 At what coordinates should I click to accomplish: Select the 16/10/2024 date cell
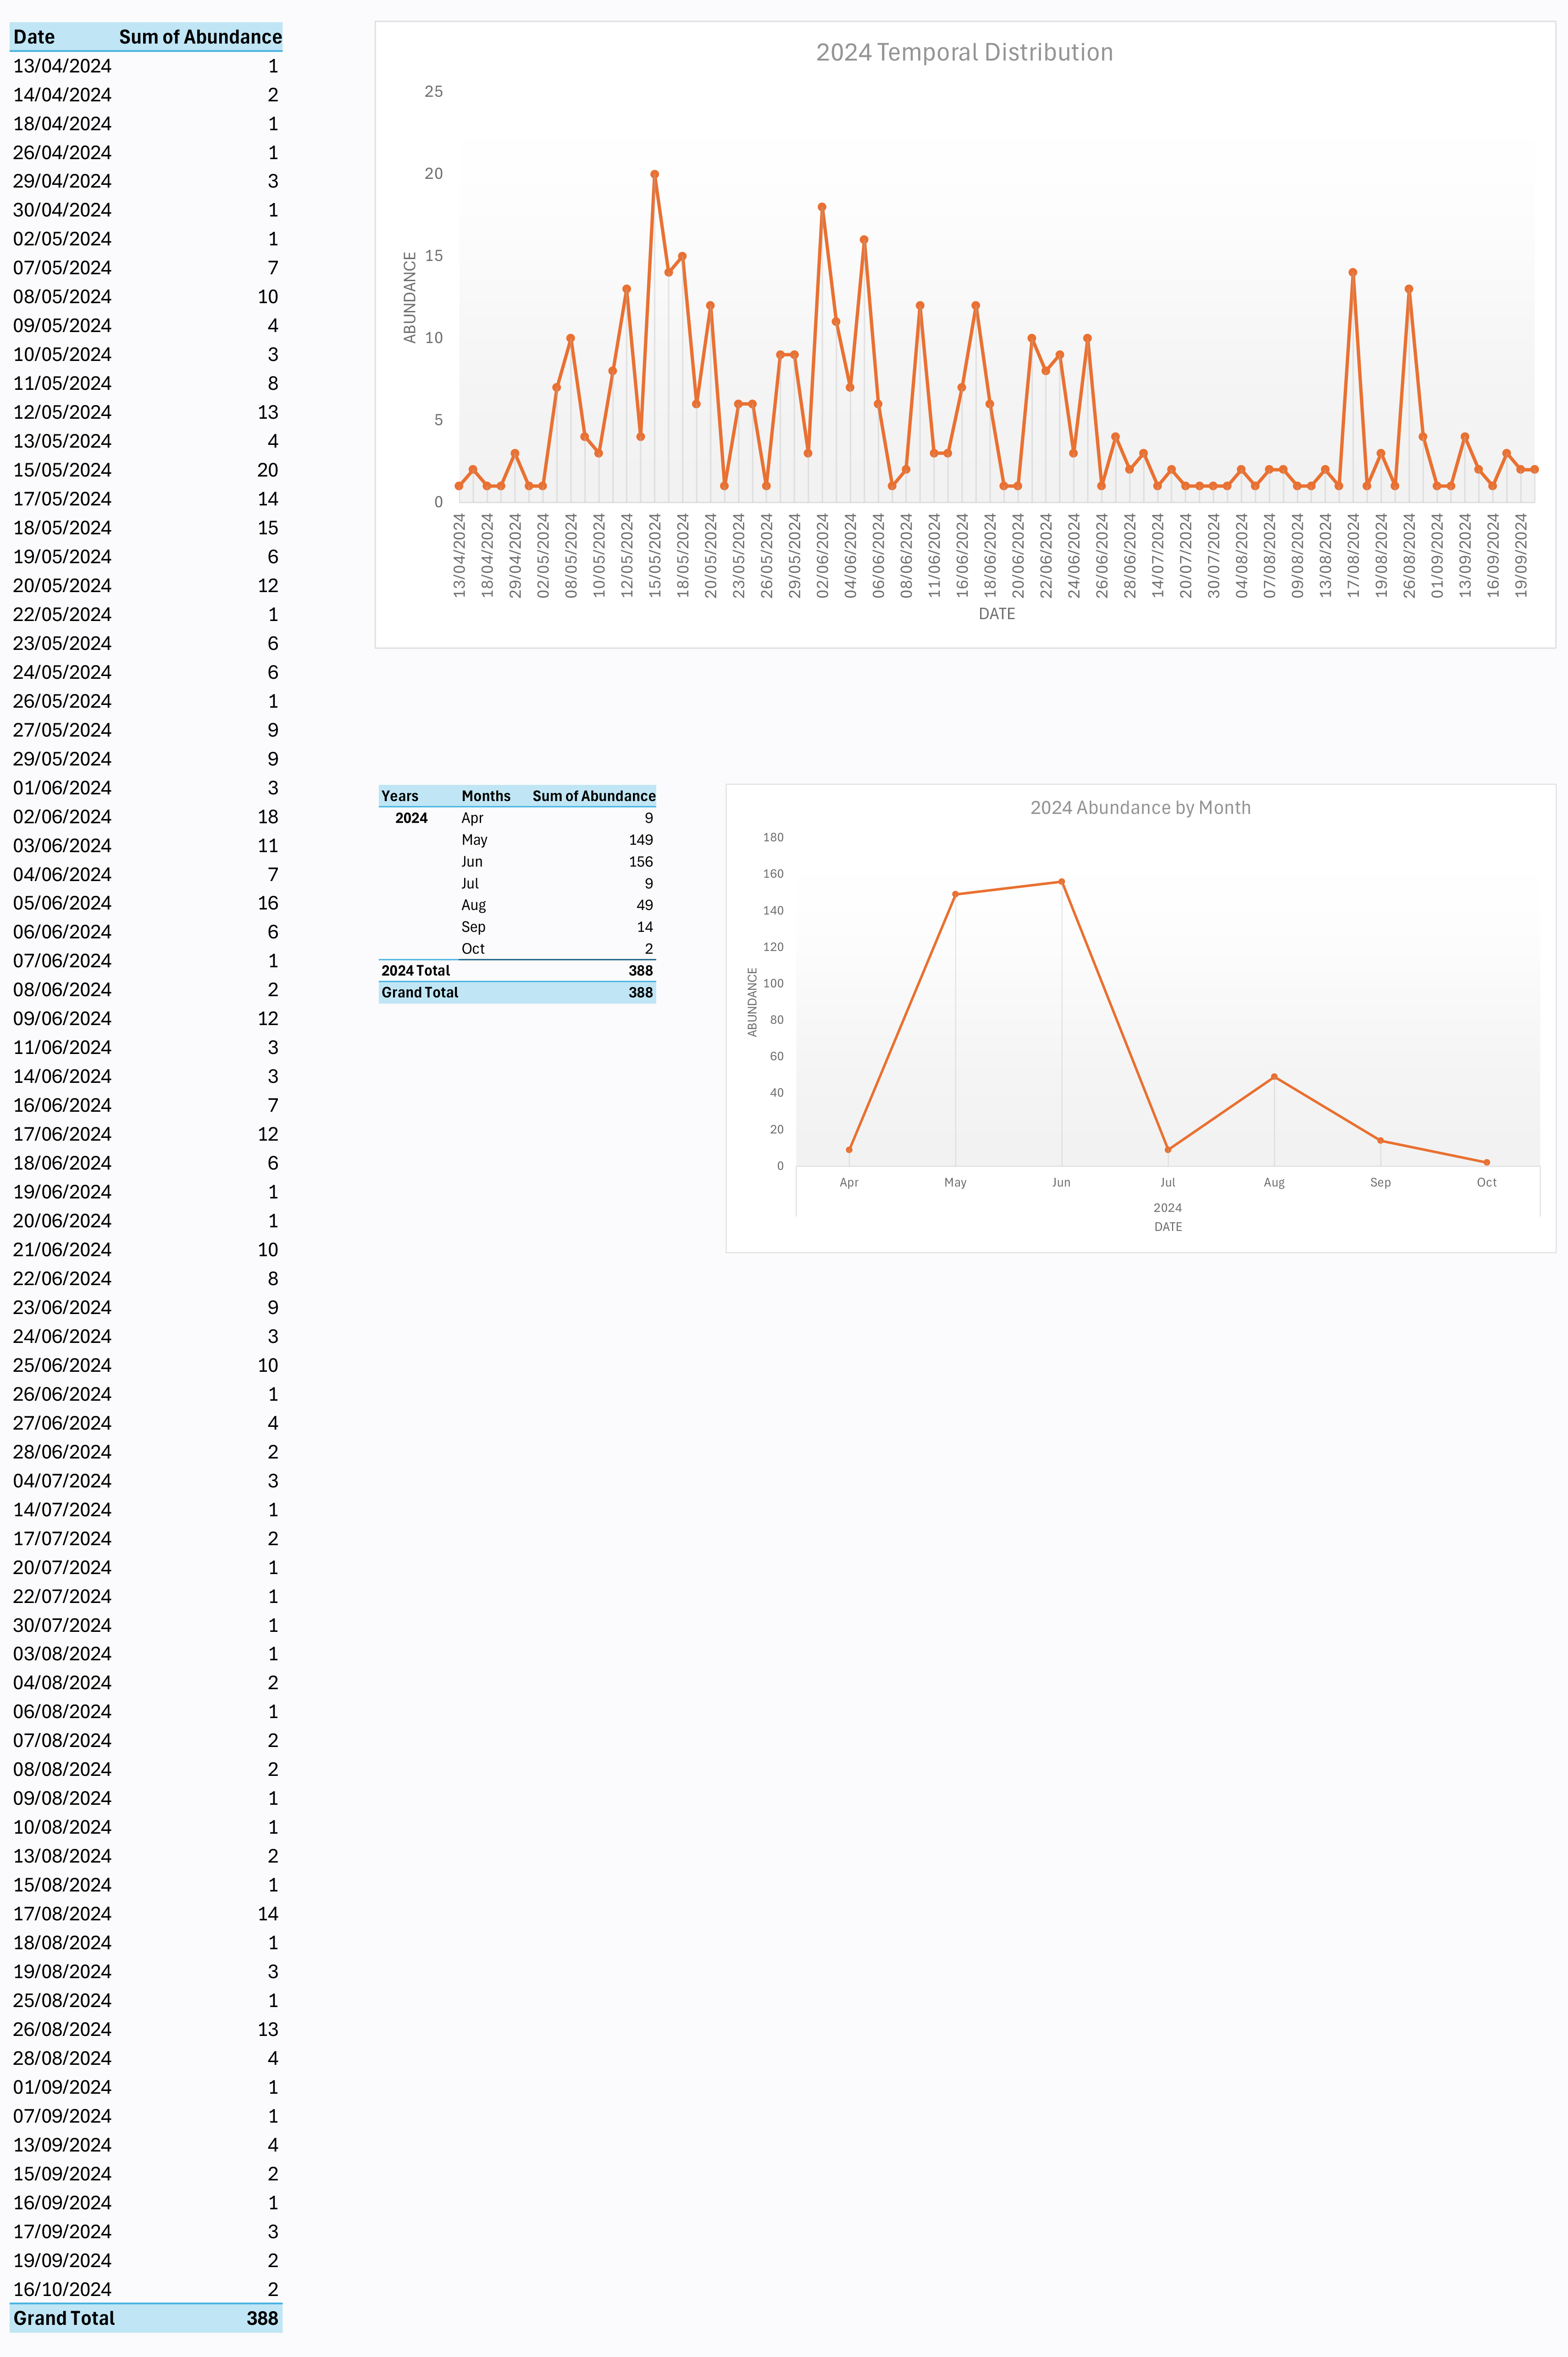[62, 2289]
